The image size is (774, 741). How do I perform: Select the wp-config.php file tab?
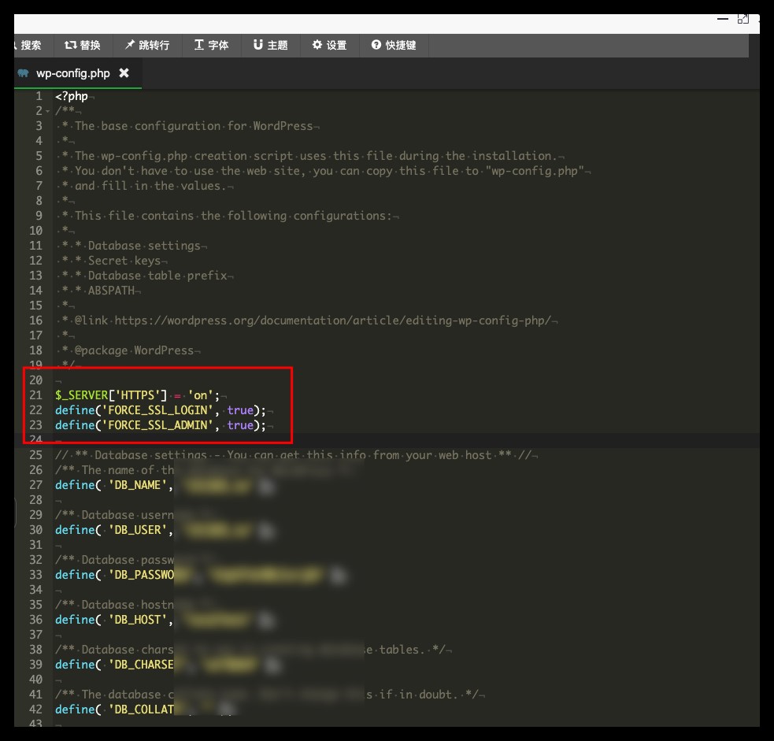72,73
